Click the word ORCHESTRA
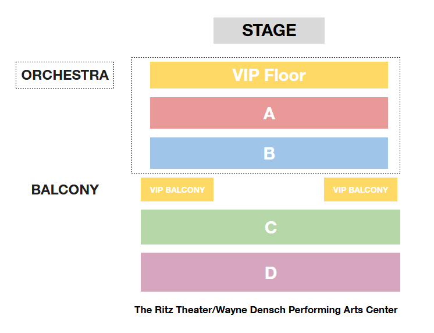This screenshot has height=333, width=434. tap(65, 75)
